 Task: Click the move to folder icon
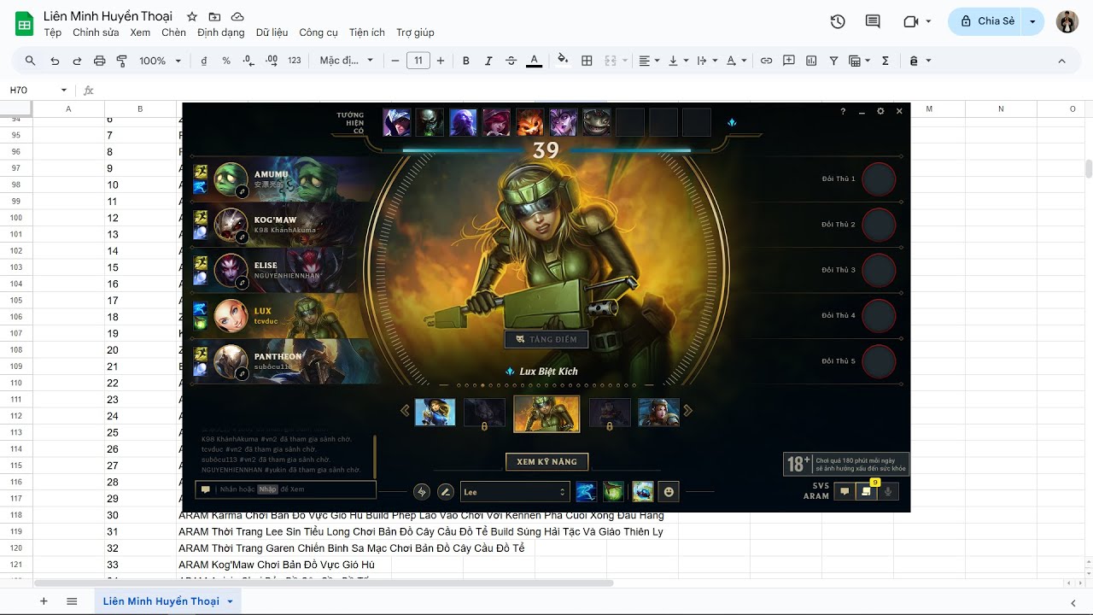(214, 17)
